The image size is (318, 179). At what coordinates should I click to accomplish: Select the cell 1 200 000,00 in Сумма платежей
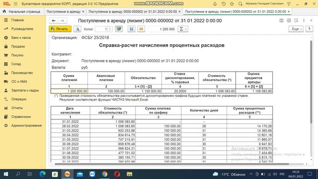[x=69, y=91]
